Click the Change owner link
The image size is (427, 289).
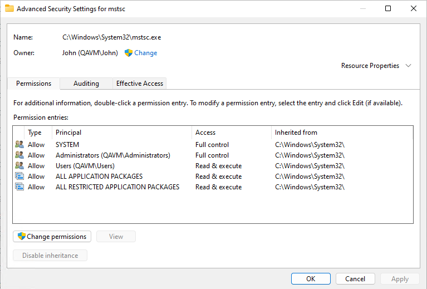[x=146, y=53]
